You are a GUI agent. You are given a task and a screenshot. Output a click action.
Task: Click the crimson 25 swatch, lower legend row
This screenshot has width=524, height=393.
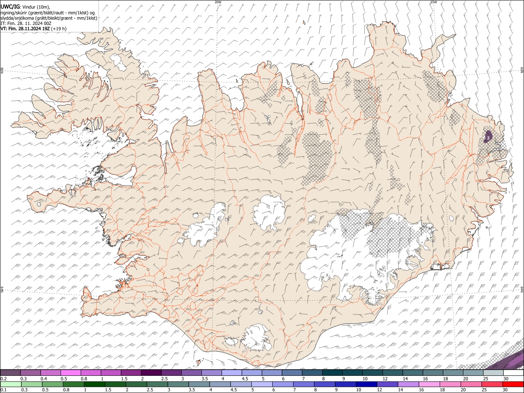[x=492, y=384]
